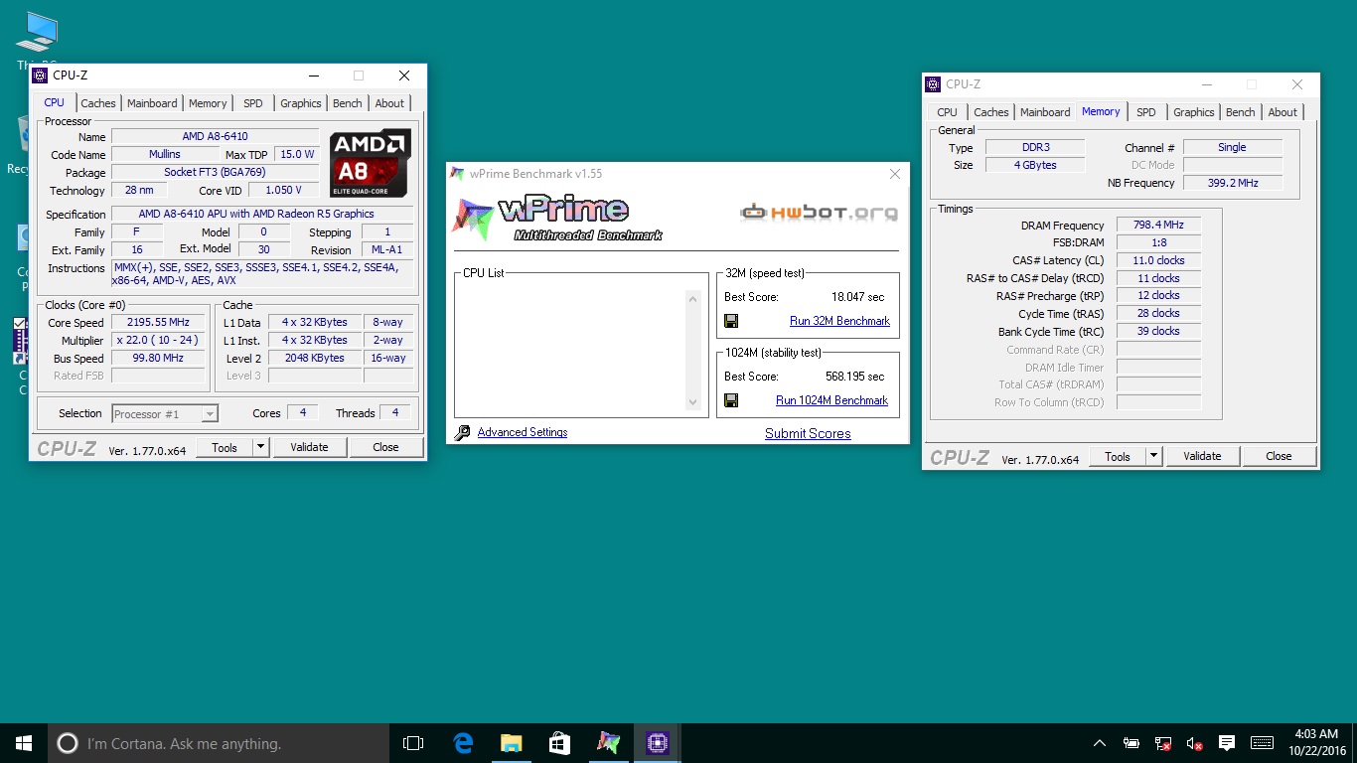Switch to Mainboard tab in left CPU-Z
Screen dimensions: 1357x763
coord(152,103)
